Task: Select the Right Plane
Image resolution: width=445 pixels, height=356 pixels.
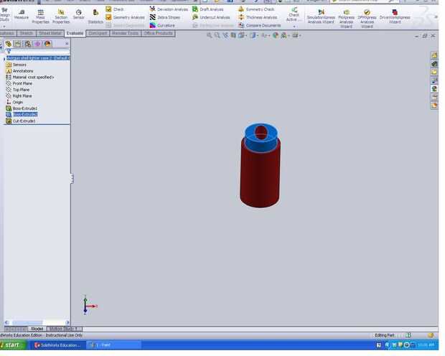Action: [x=19, y=96]
